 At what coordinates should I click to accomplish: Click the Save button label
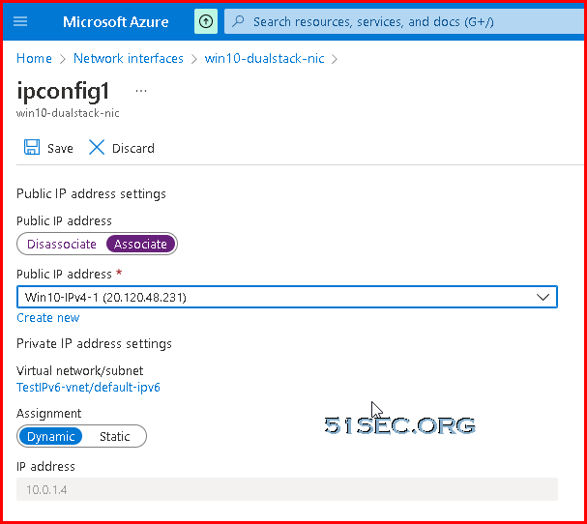[x=60, y=148]
